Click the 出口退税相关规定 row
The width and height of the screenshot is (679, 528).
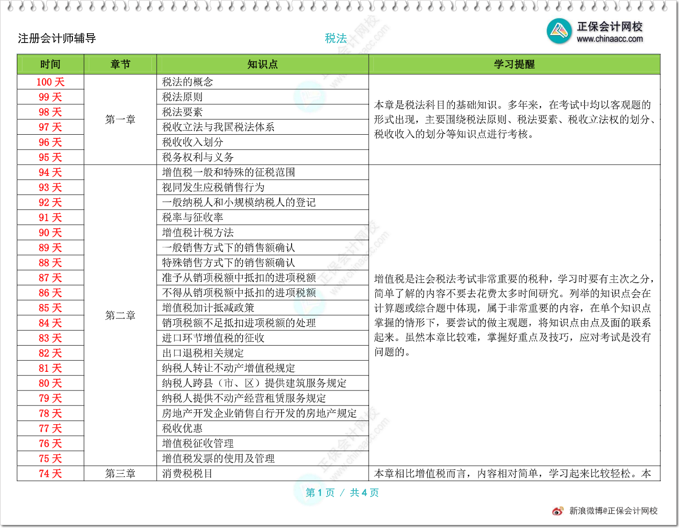point(203,353)
